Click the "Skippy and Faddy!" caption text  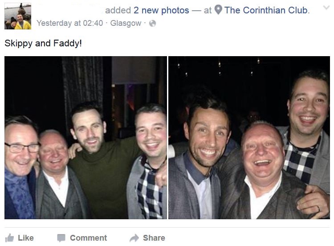43,44
